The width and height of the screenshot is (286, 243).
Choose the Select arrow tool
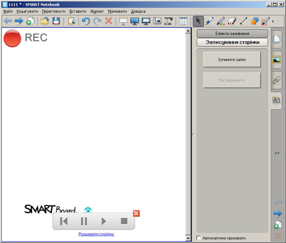[x=198, y=21]
